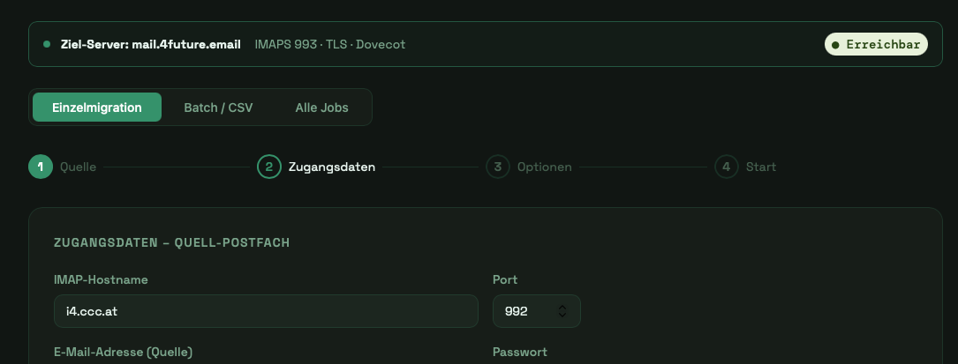Select the step 2 circle icon
This screenshot has height=364, width=958.
click(x=269, y=167)
